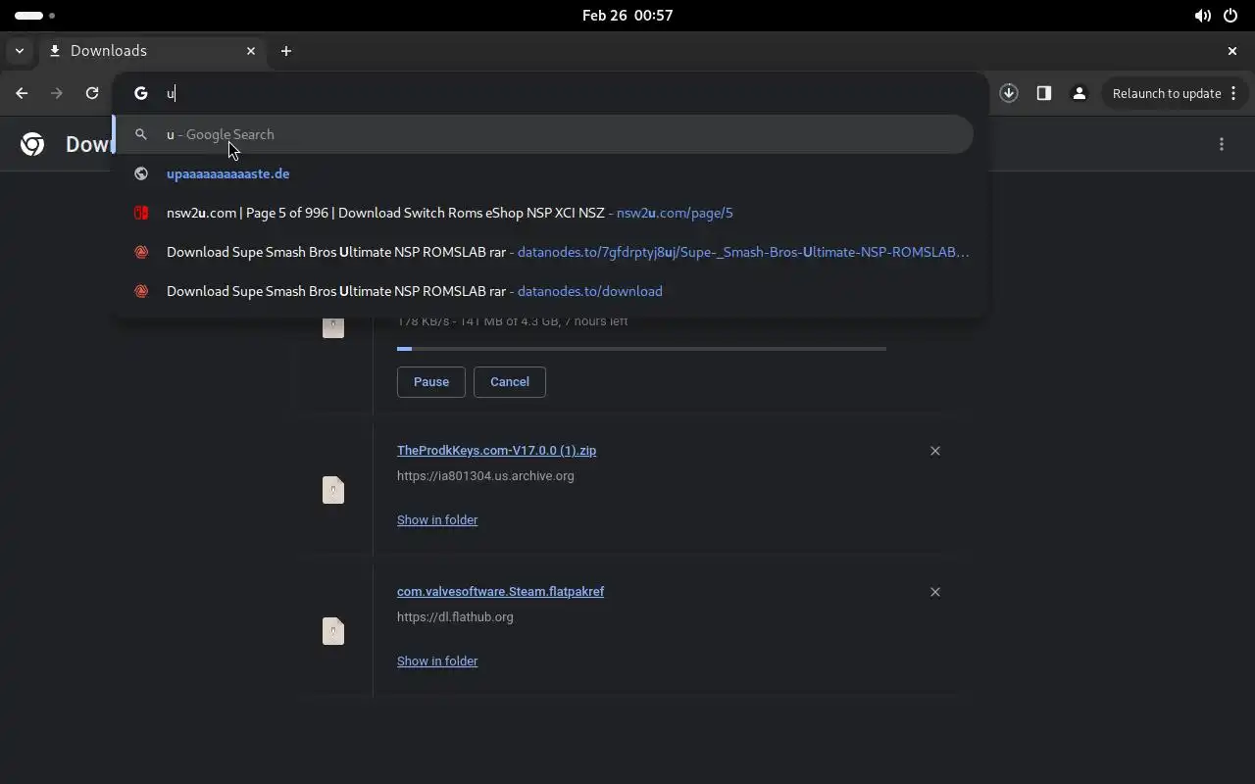Close the browser window
Image resolution: width=1255 pixels, height=784 pixels.
click(1232, 51)
